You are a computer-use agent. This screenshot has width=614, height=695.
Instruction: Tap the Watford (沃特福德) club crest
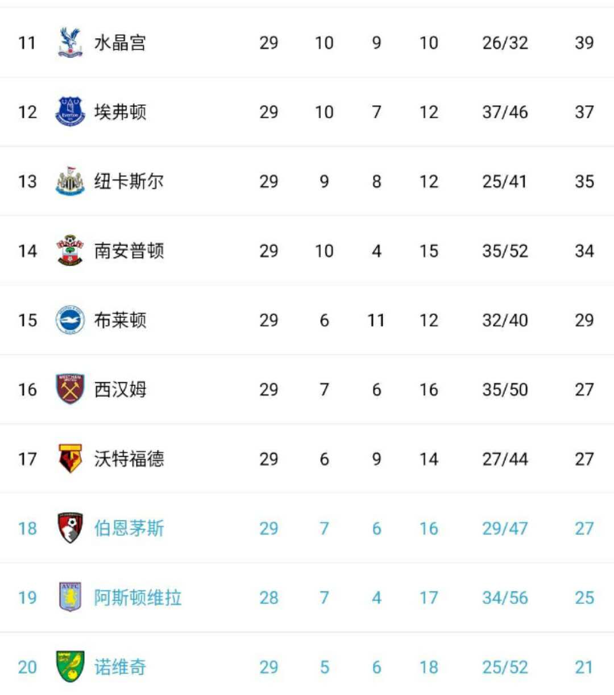click(x=70, y=458)
